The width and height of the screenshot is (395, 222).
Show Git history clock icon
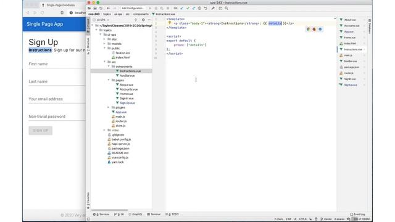pos(199,8)
